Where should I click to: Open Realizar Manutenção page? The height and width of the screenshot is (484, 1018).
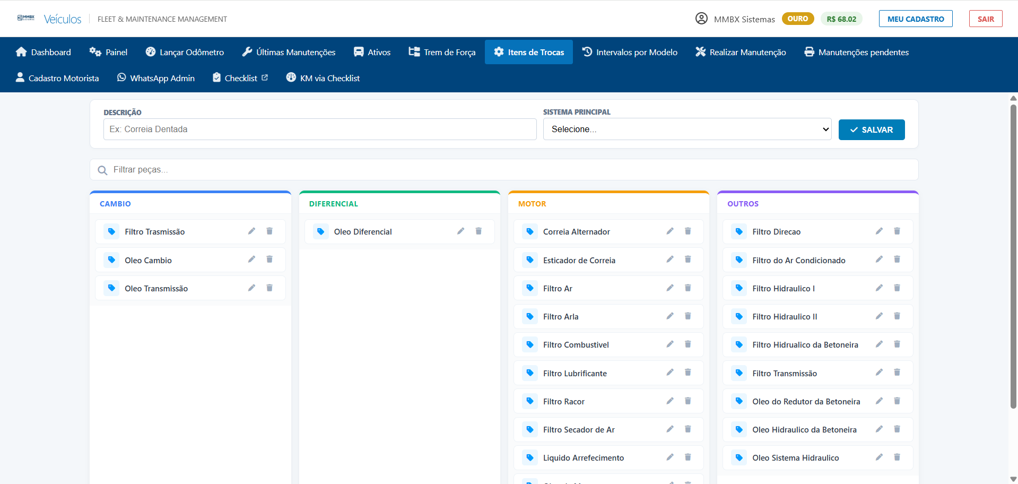coord(741,52)
